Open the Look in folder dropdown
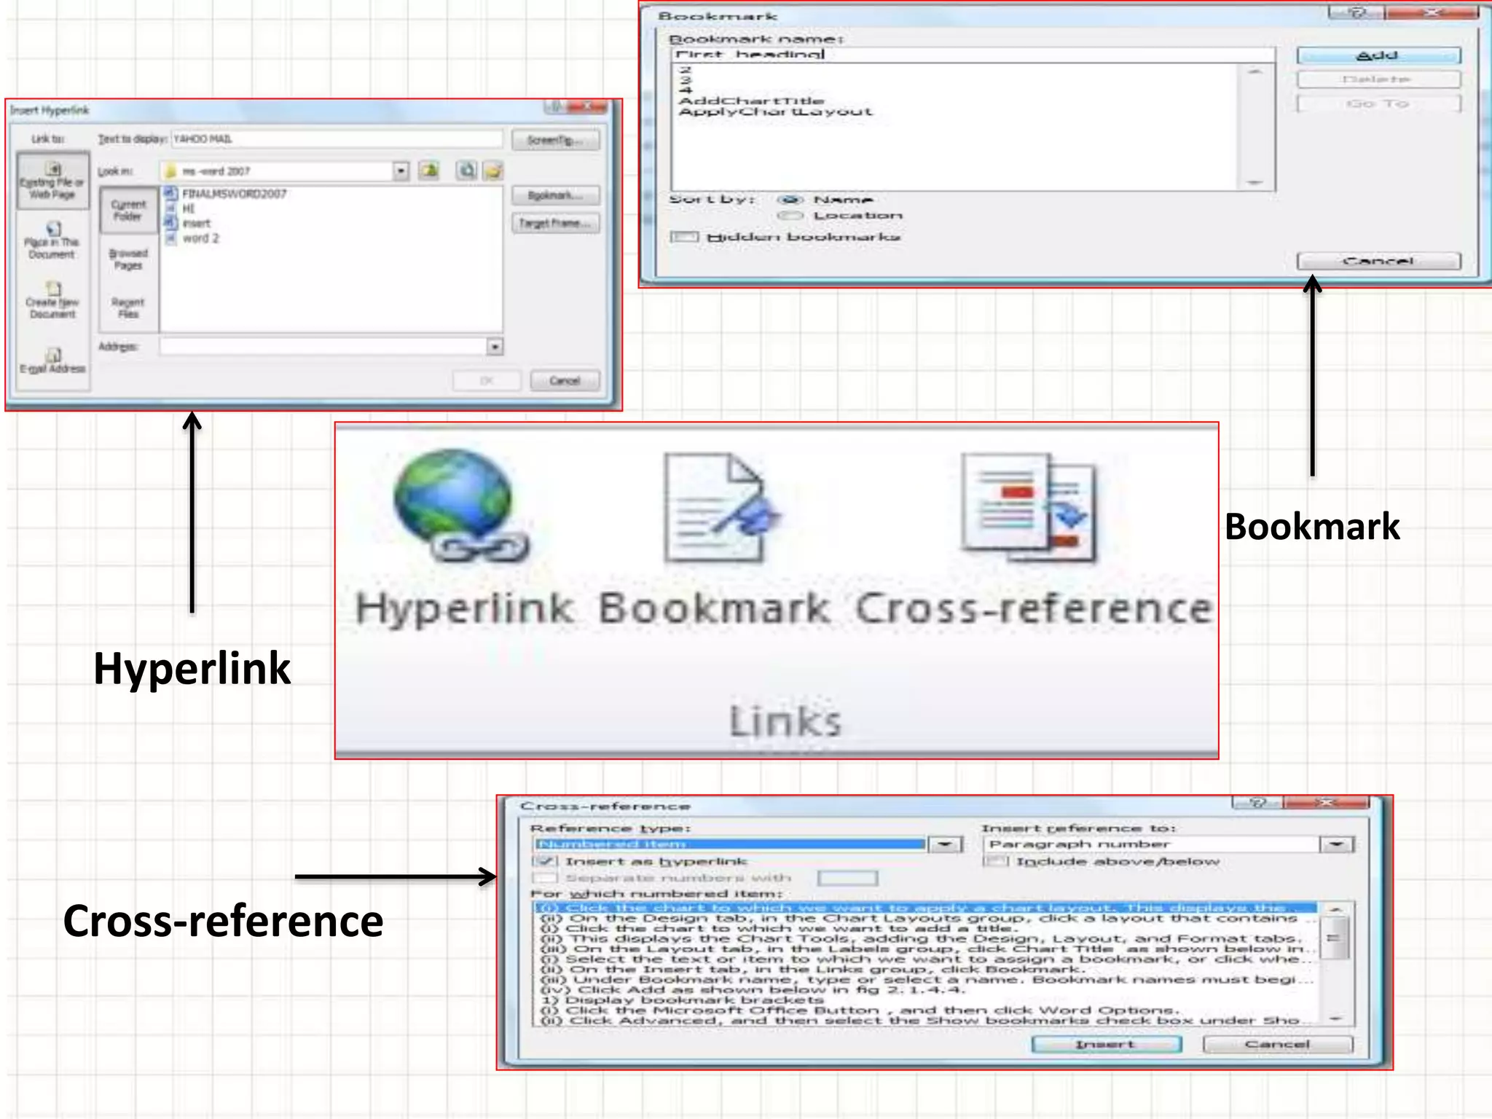The height and width of the screenshot is (1119, 1492). click(x=401, y=170)
